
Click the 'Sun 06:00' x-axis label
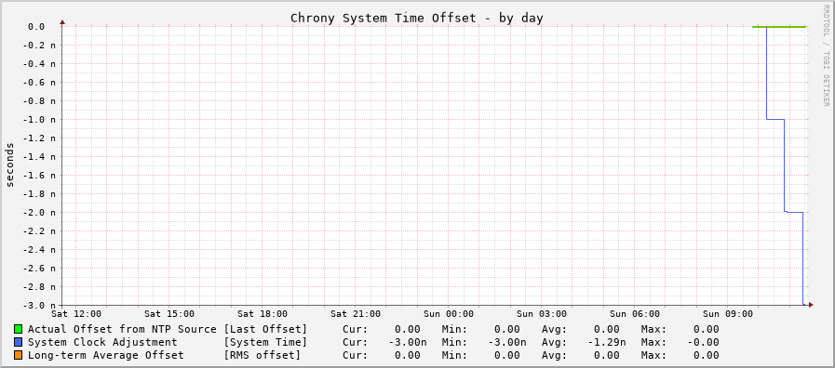pyautogui.click(x=634, y=314)
